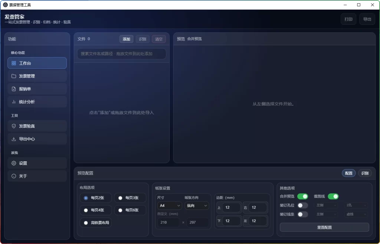This screenshot has width=380, height=244.
Task: Open the 设置 panel
Action: 37,163
